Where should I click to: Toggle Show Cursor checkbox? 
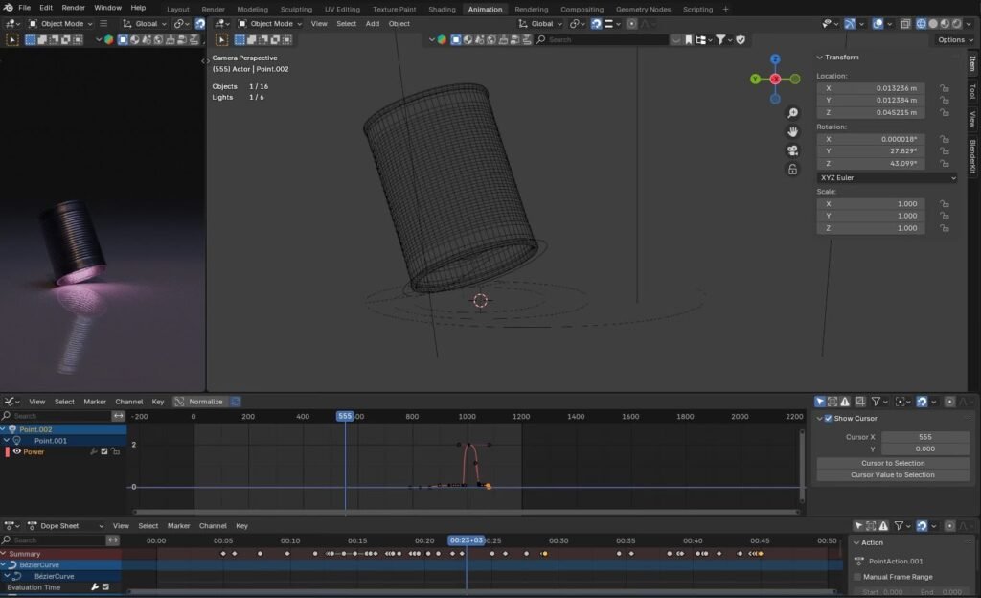pyautogui.click(x=829, y=419)
